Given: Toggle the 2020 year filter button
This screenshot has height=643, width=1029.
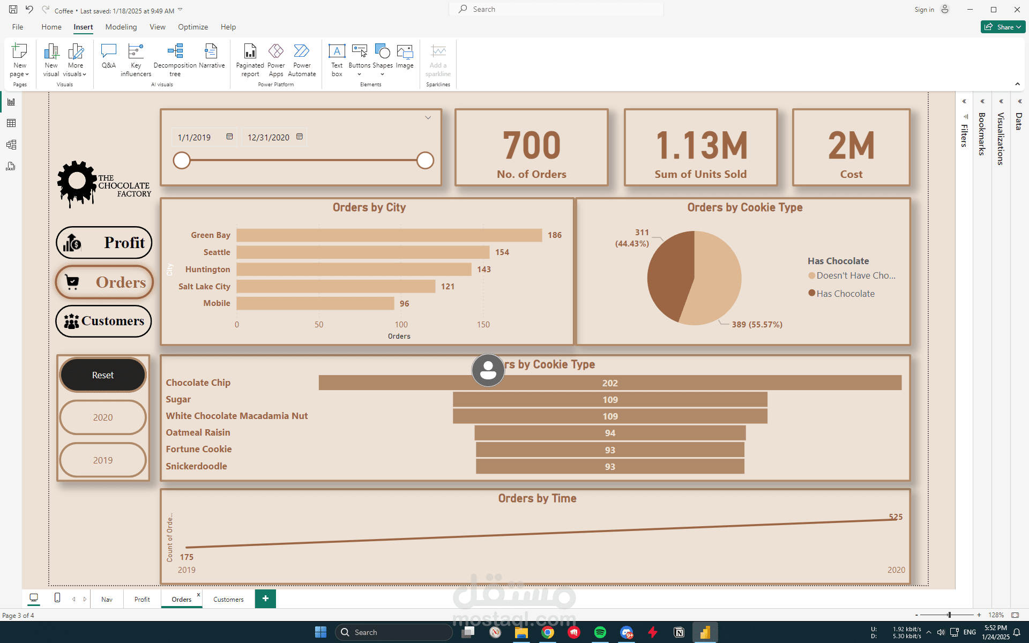Looking at the screenshot, I should pyautogui.click(x=103, y=417).
